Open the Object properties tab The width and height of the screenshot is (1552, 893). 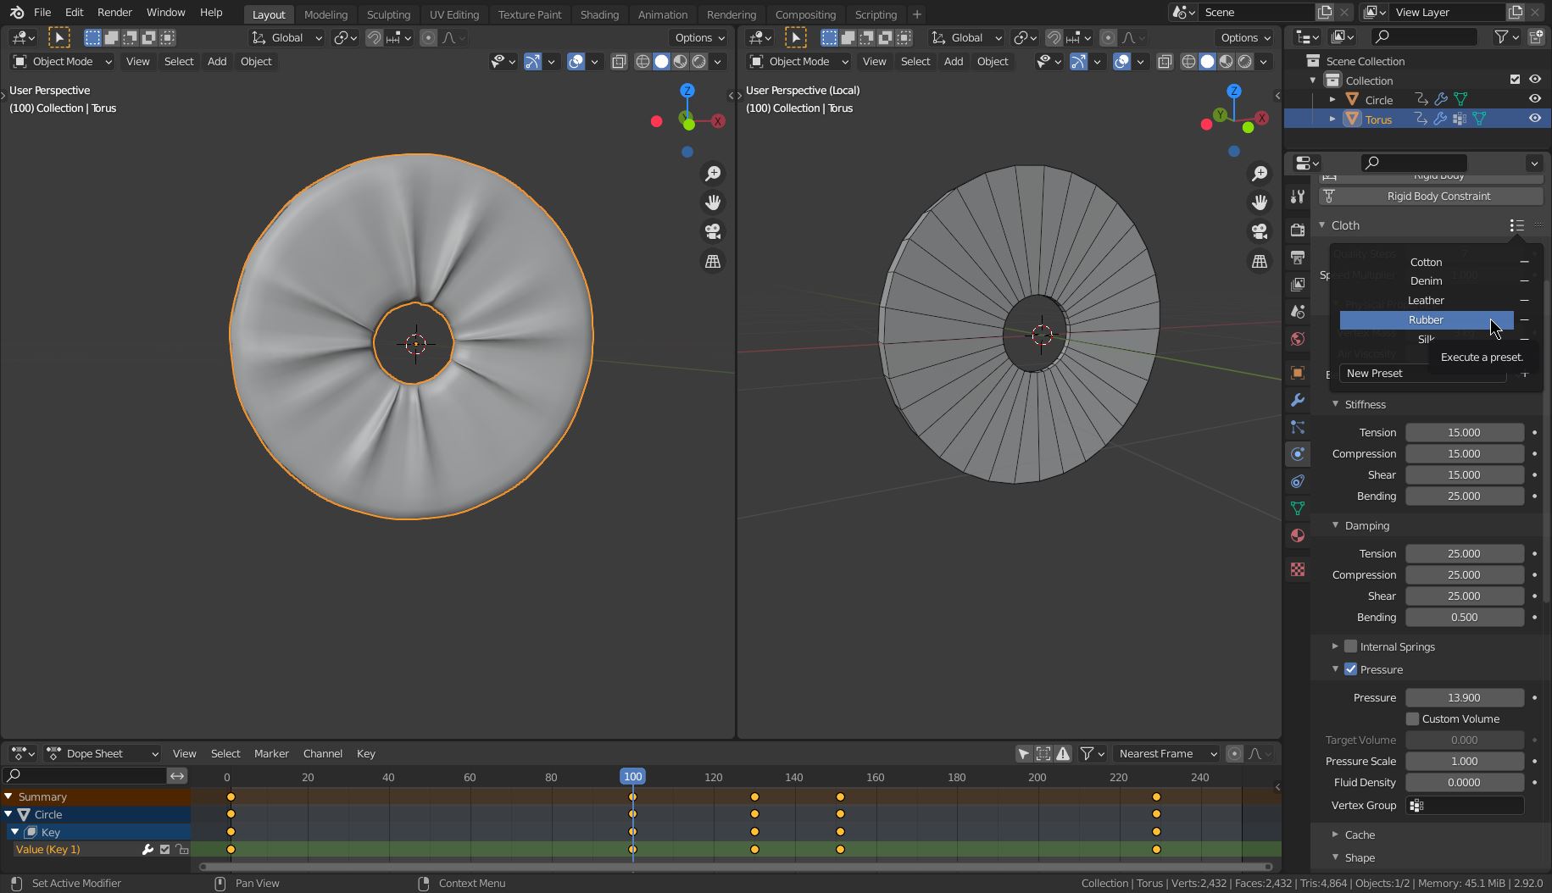1297,373
